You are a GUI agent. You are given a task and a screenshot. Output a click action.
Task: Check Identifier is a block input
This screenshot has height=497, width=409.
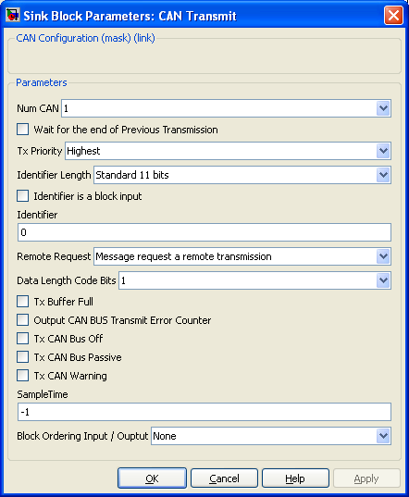point(22,196)
